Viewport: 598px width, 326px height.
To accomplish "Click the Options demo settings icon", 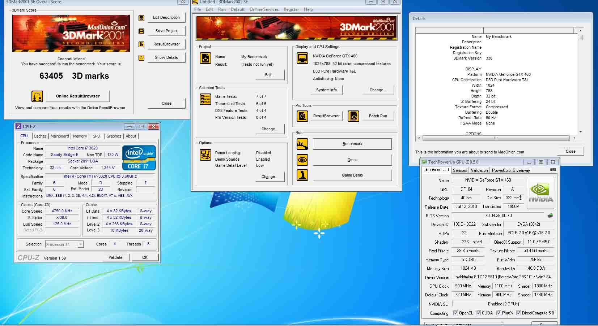I will pos(205,155).
